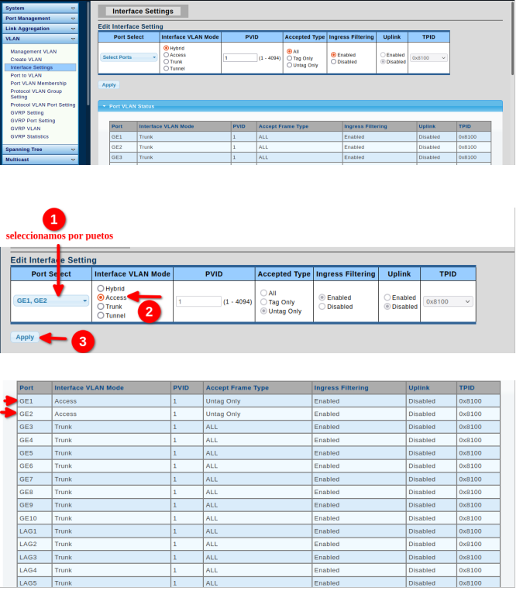Image resolution: width=530 pixels, height=591 pixels.
Task: Go to Port VLAN Membership page
Action: point(38,83)
